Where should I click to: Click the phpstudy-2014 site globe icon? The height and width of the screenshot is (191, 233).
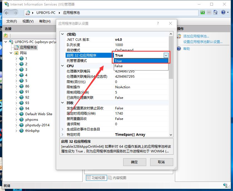[21, 125]
